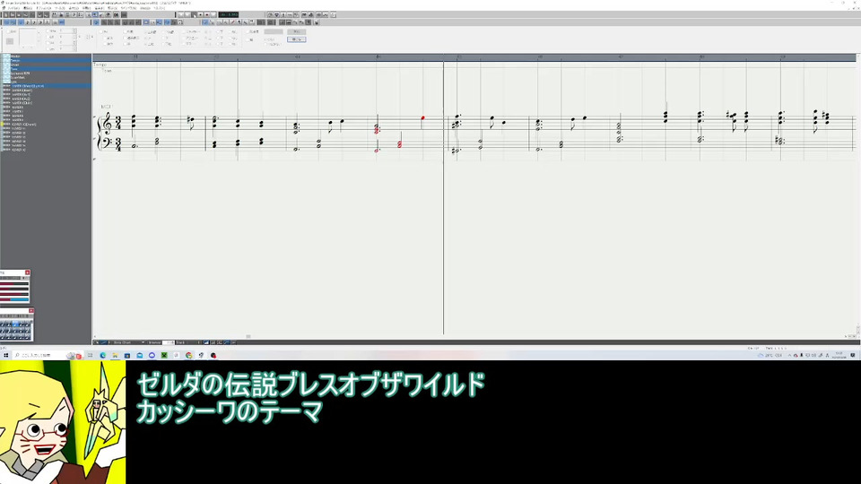Click the Open file toolbar icon

12,15
